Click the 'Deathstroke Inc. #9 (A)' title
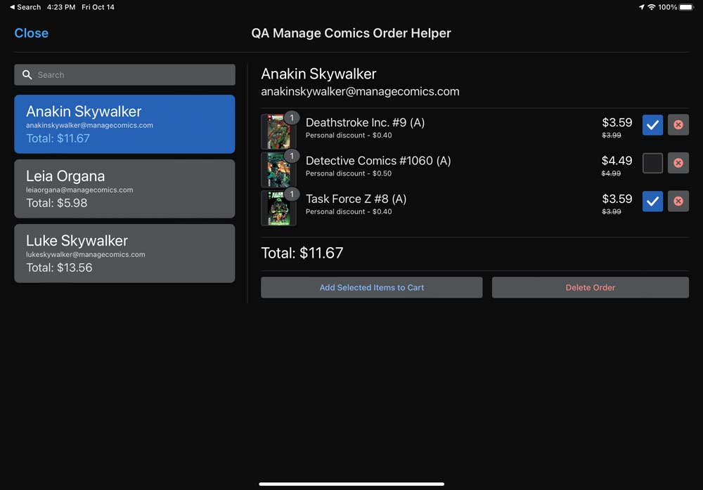Viewport: 703px width, 490px height. point(365,123)
